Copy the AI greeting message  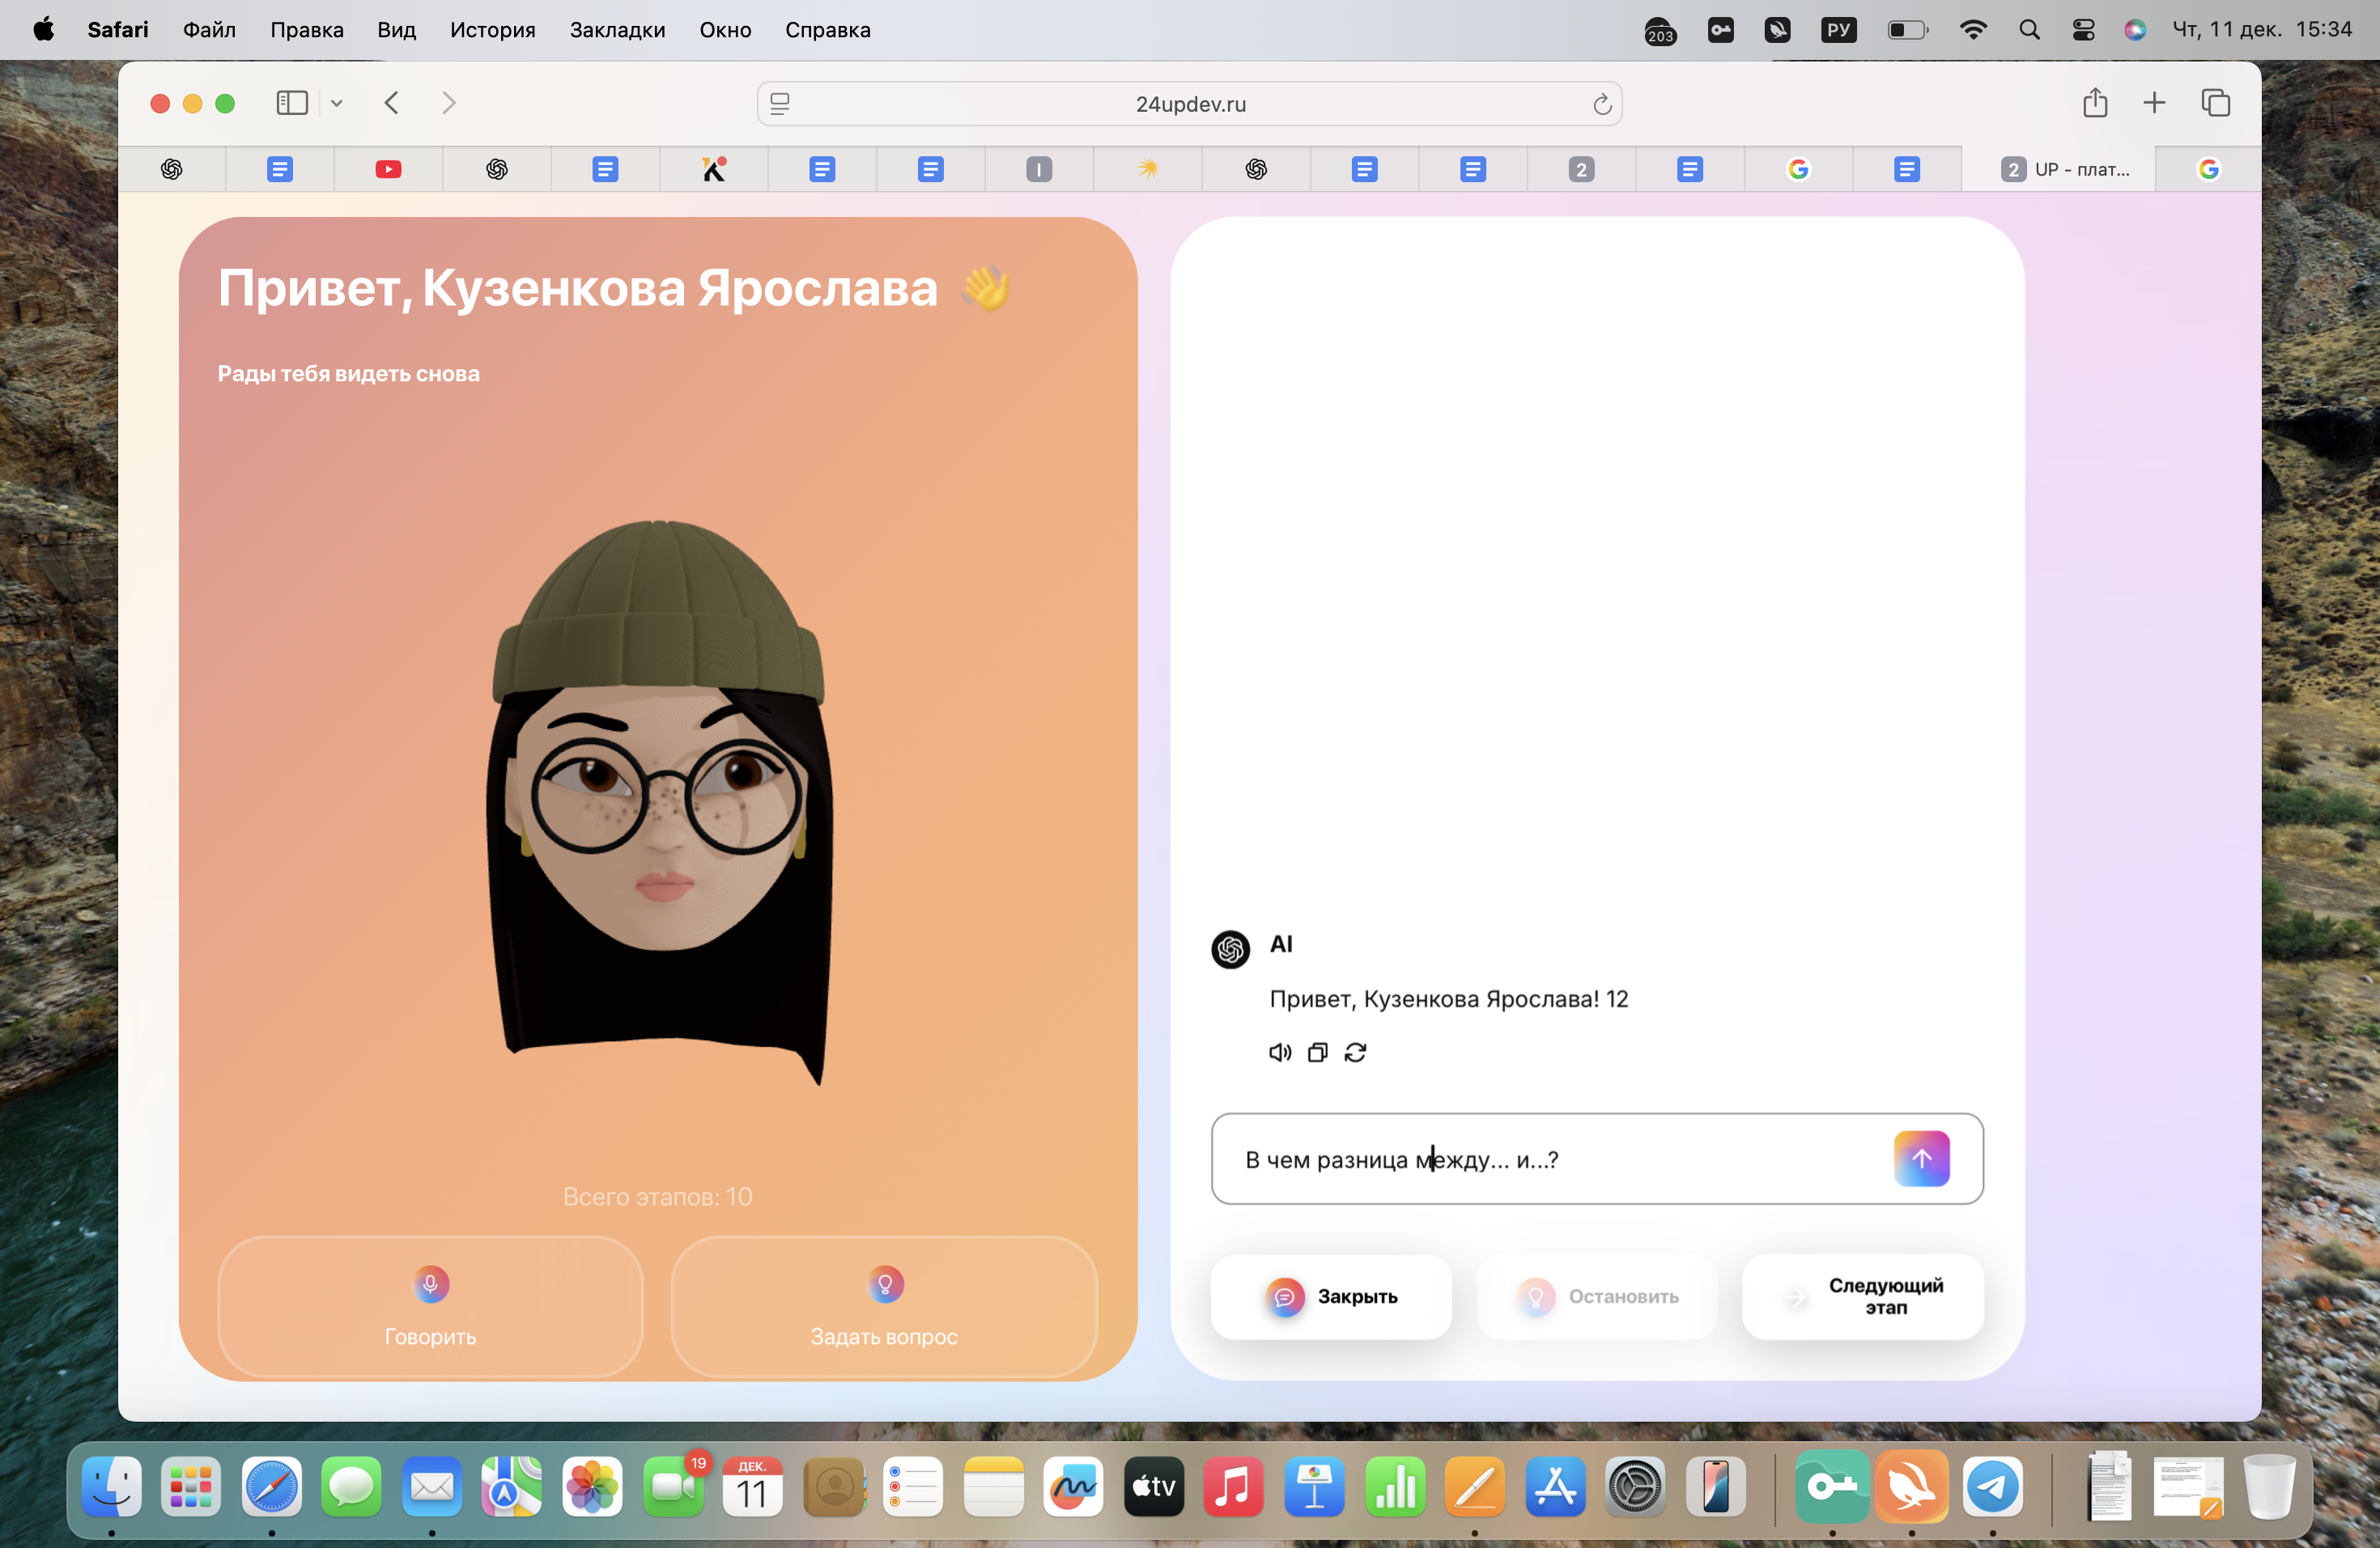(x=1317, y=1052)
